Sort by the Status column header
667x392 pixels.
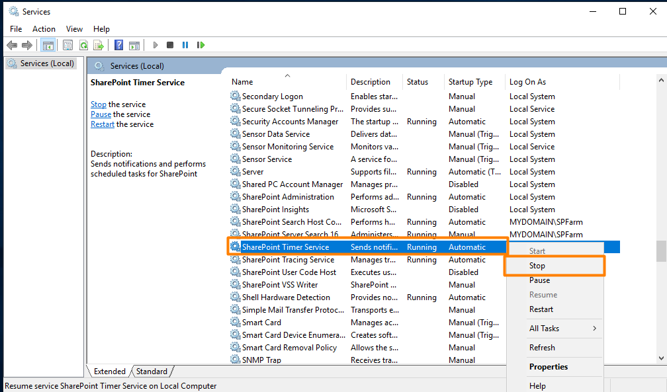423,81
